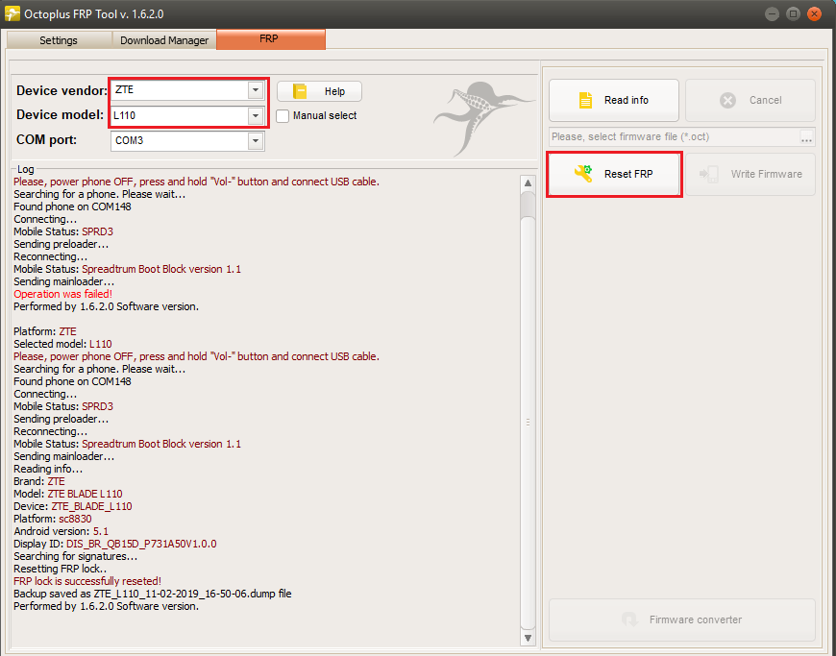
Task: Click the "Backup saved as" dump file line
Action: click(x=153, y=594)
